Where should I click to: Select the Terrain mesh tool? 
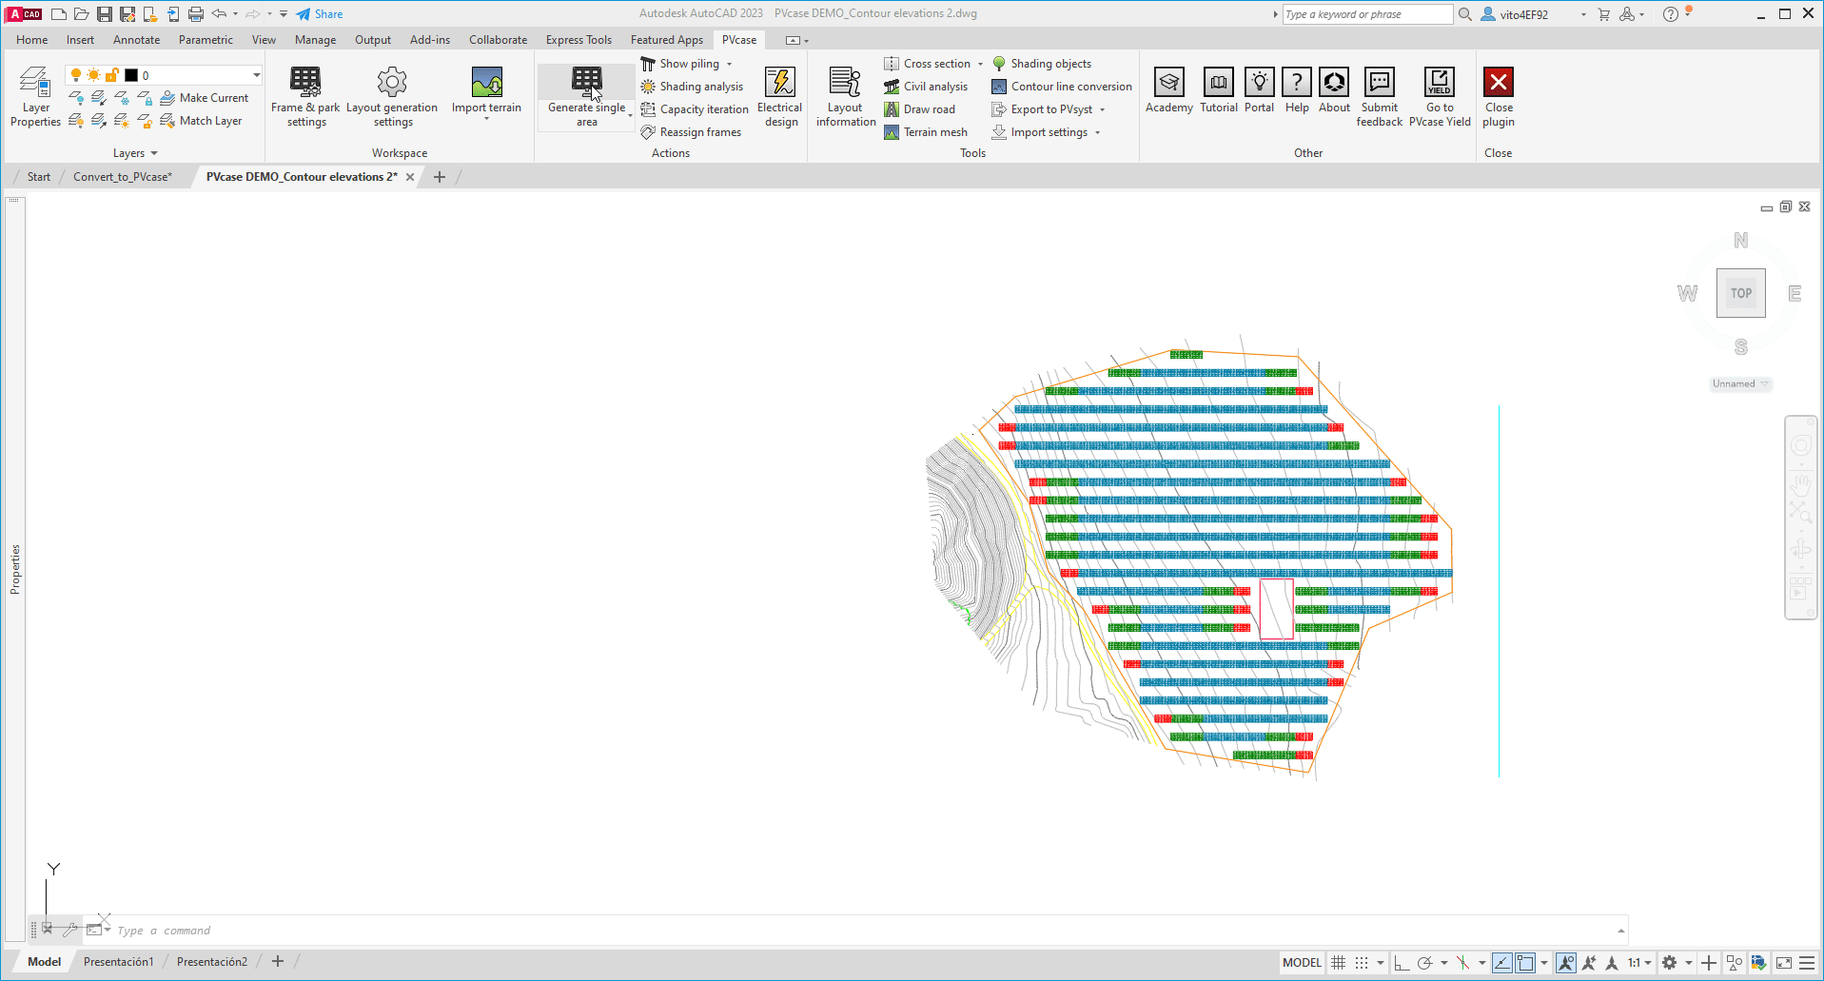click(x=926, y=131)
